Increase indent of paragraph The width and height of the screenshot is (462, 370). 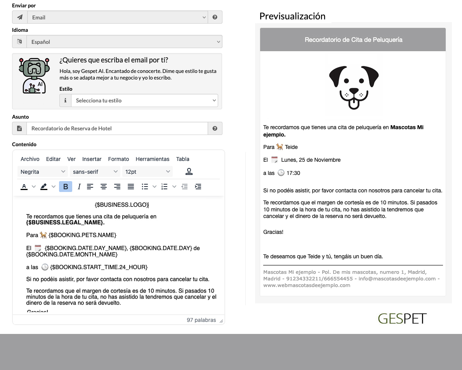pyautogui.click(x=198, y=187)
